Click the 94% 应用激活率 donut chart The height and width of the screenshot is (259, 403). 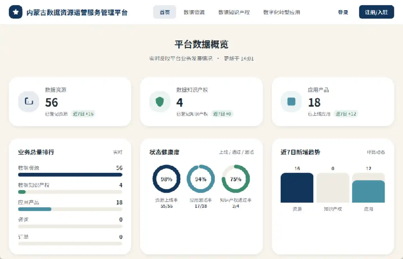(x=201, y=179)
